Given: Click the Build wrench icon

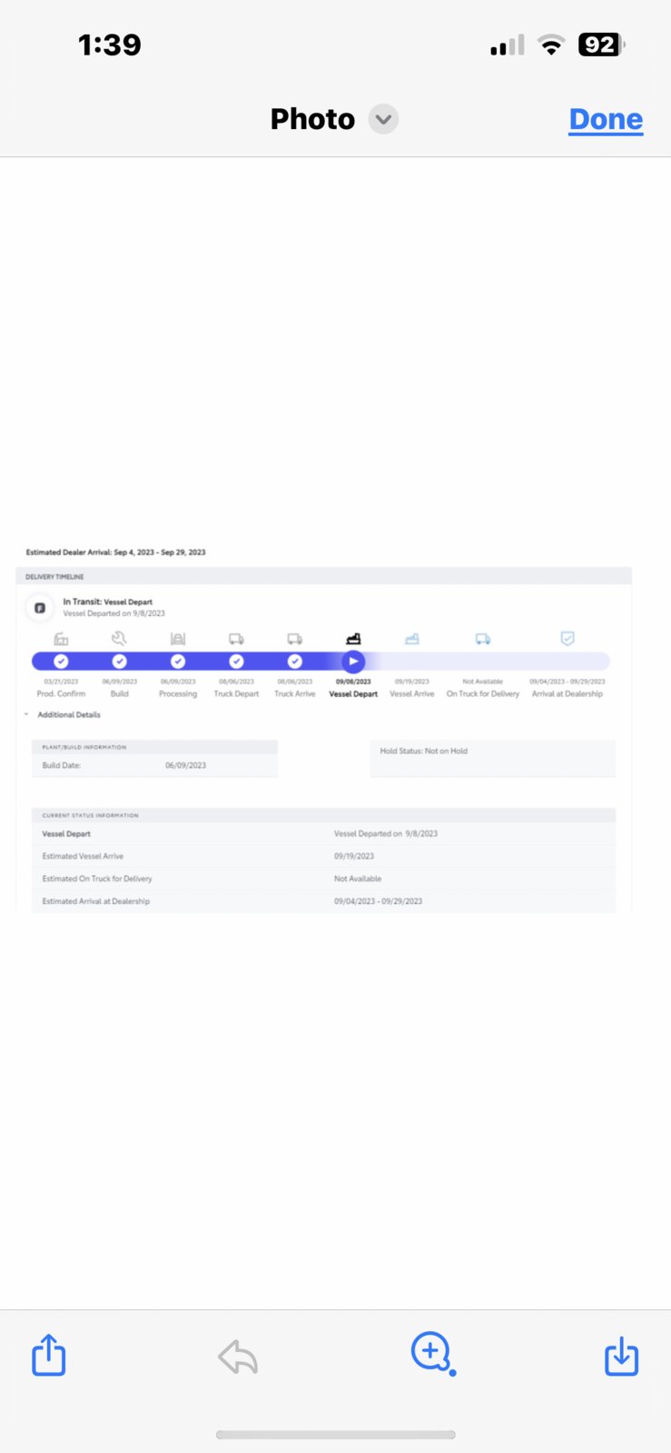Looking at the screenshot, I should pyautogui.click(x=119, y=639).
